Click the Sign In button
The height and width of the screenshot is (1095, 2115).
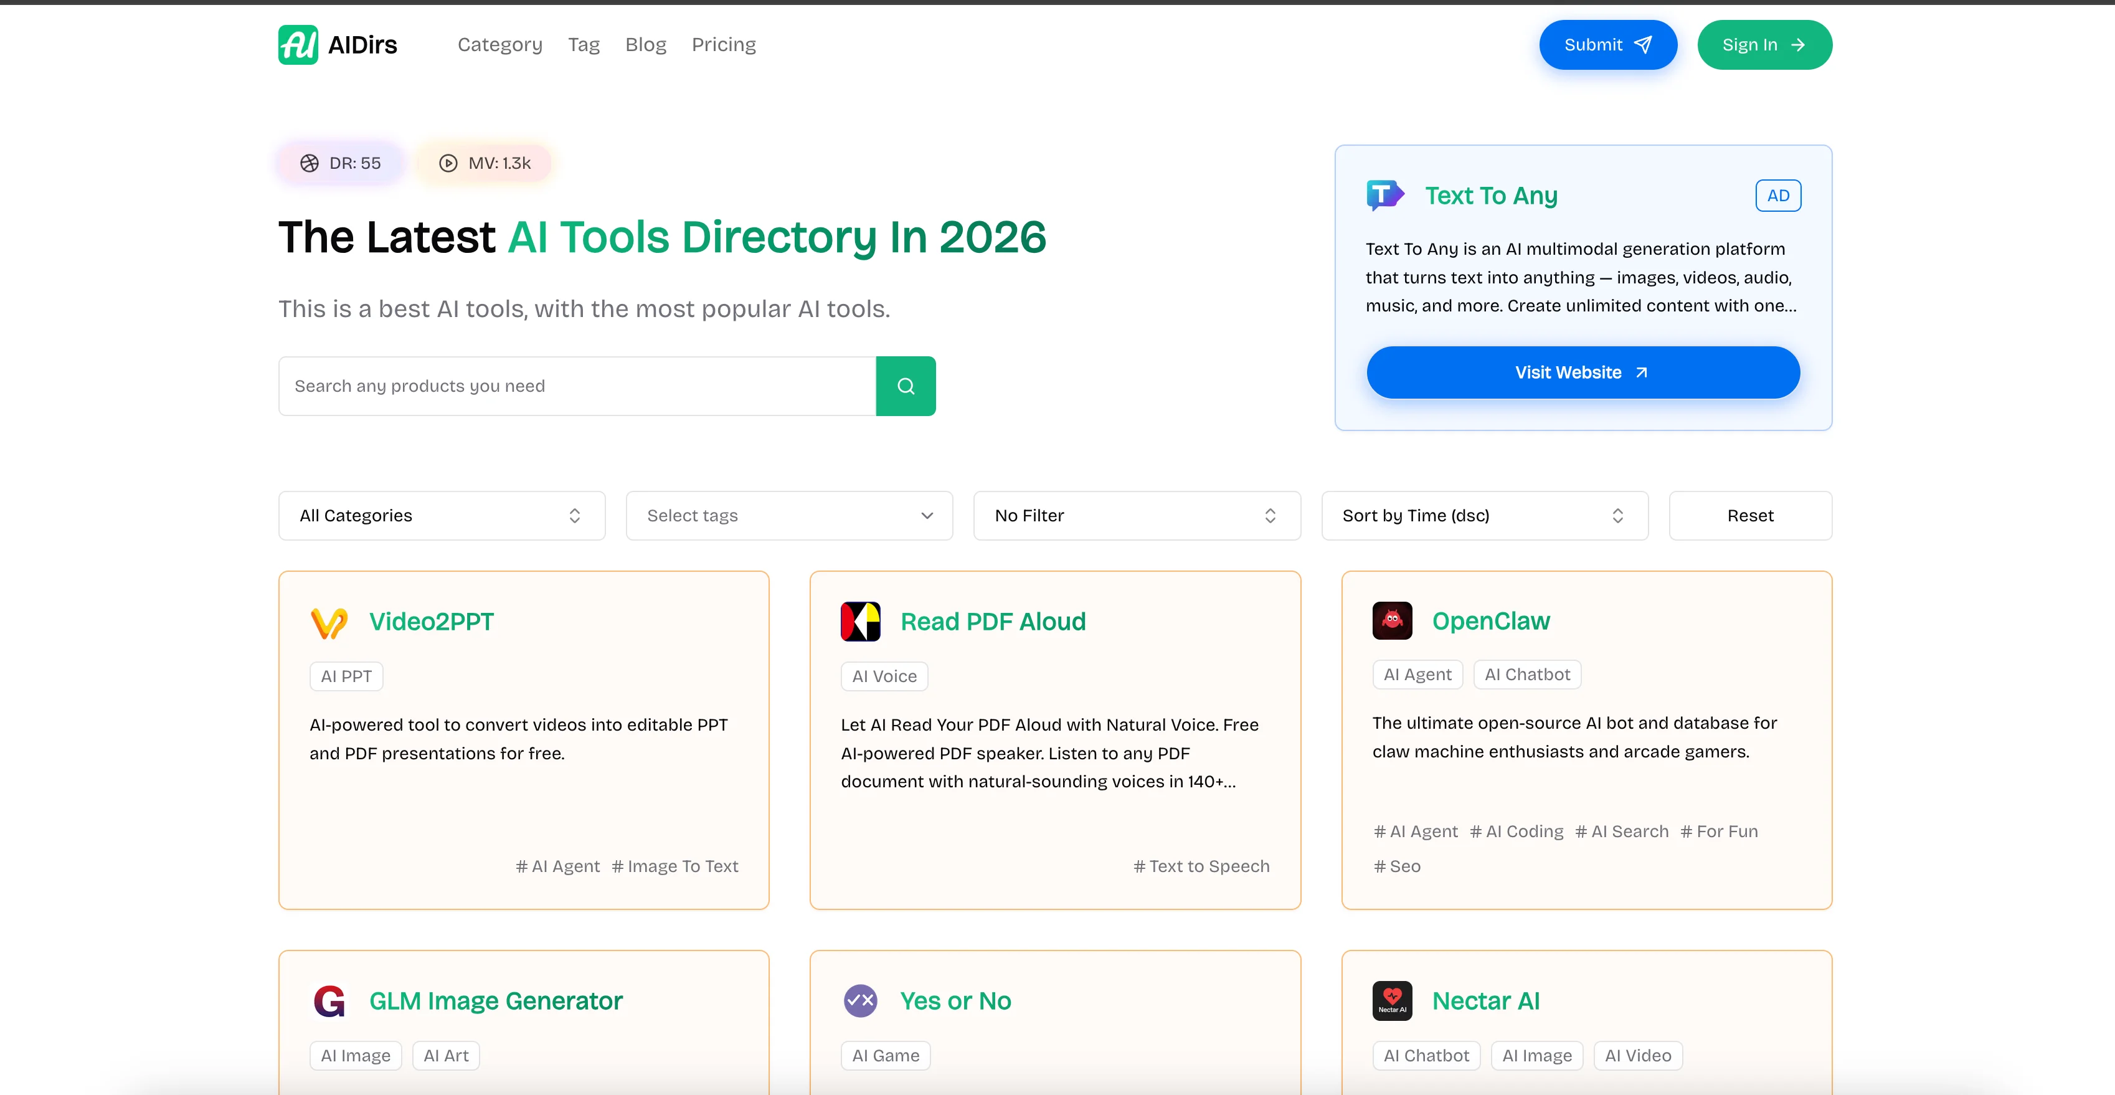1764,44
